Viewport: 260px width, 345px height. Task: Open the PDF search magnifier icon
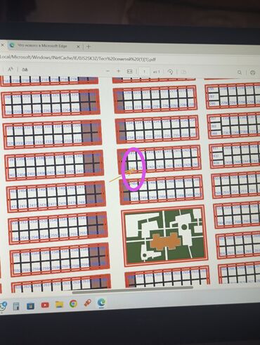point(240,72)
